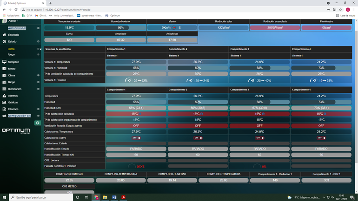Click the Riego icon beside Iluminación

point(4,82)
